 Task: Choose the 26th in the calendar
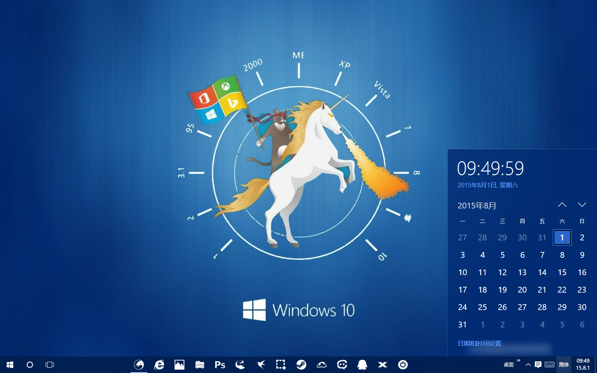point(502,307)
